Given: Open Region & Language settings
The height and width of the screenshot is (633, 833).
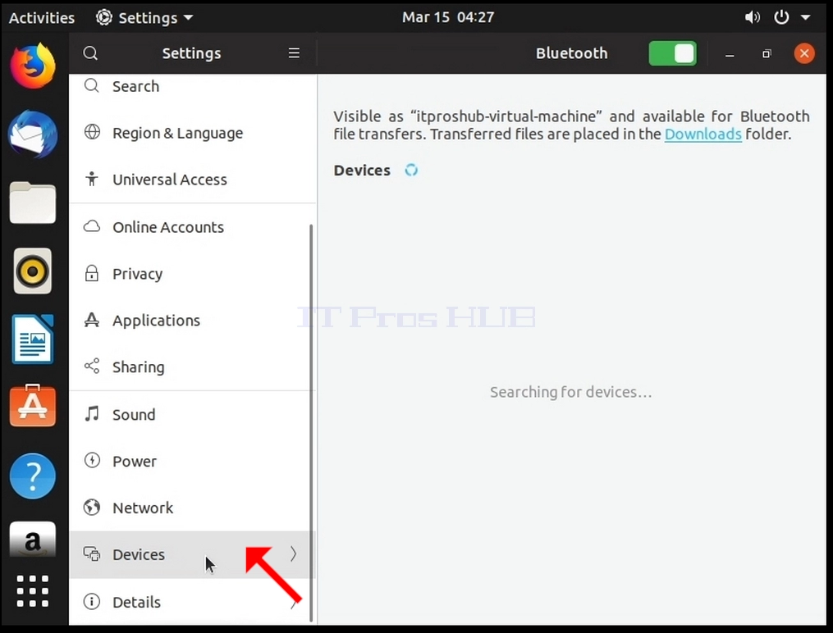Looking at the screenshot, I should pos(193,133).
